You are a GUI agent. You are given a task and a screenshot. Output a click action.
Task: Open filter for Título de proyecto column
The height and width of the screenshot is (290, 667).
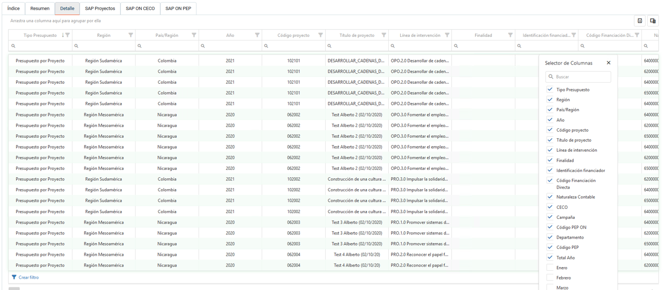[x=384, y=35]
